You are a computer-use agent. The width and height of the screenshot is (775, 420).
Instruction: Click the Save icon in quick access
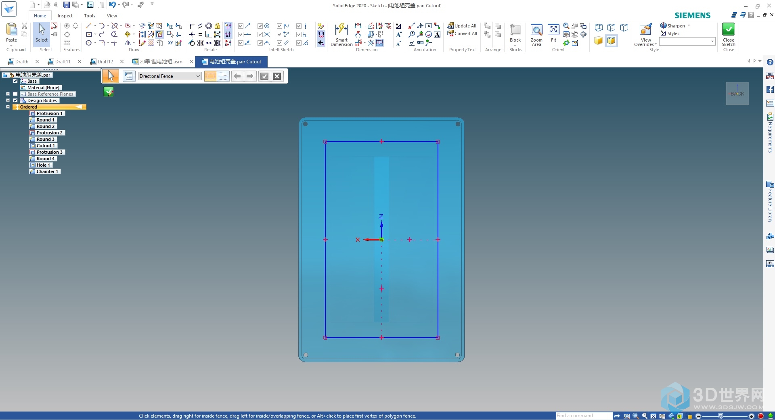pos(67,5)
